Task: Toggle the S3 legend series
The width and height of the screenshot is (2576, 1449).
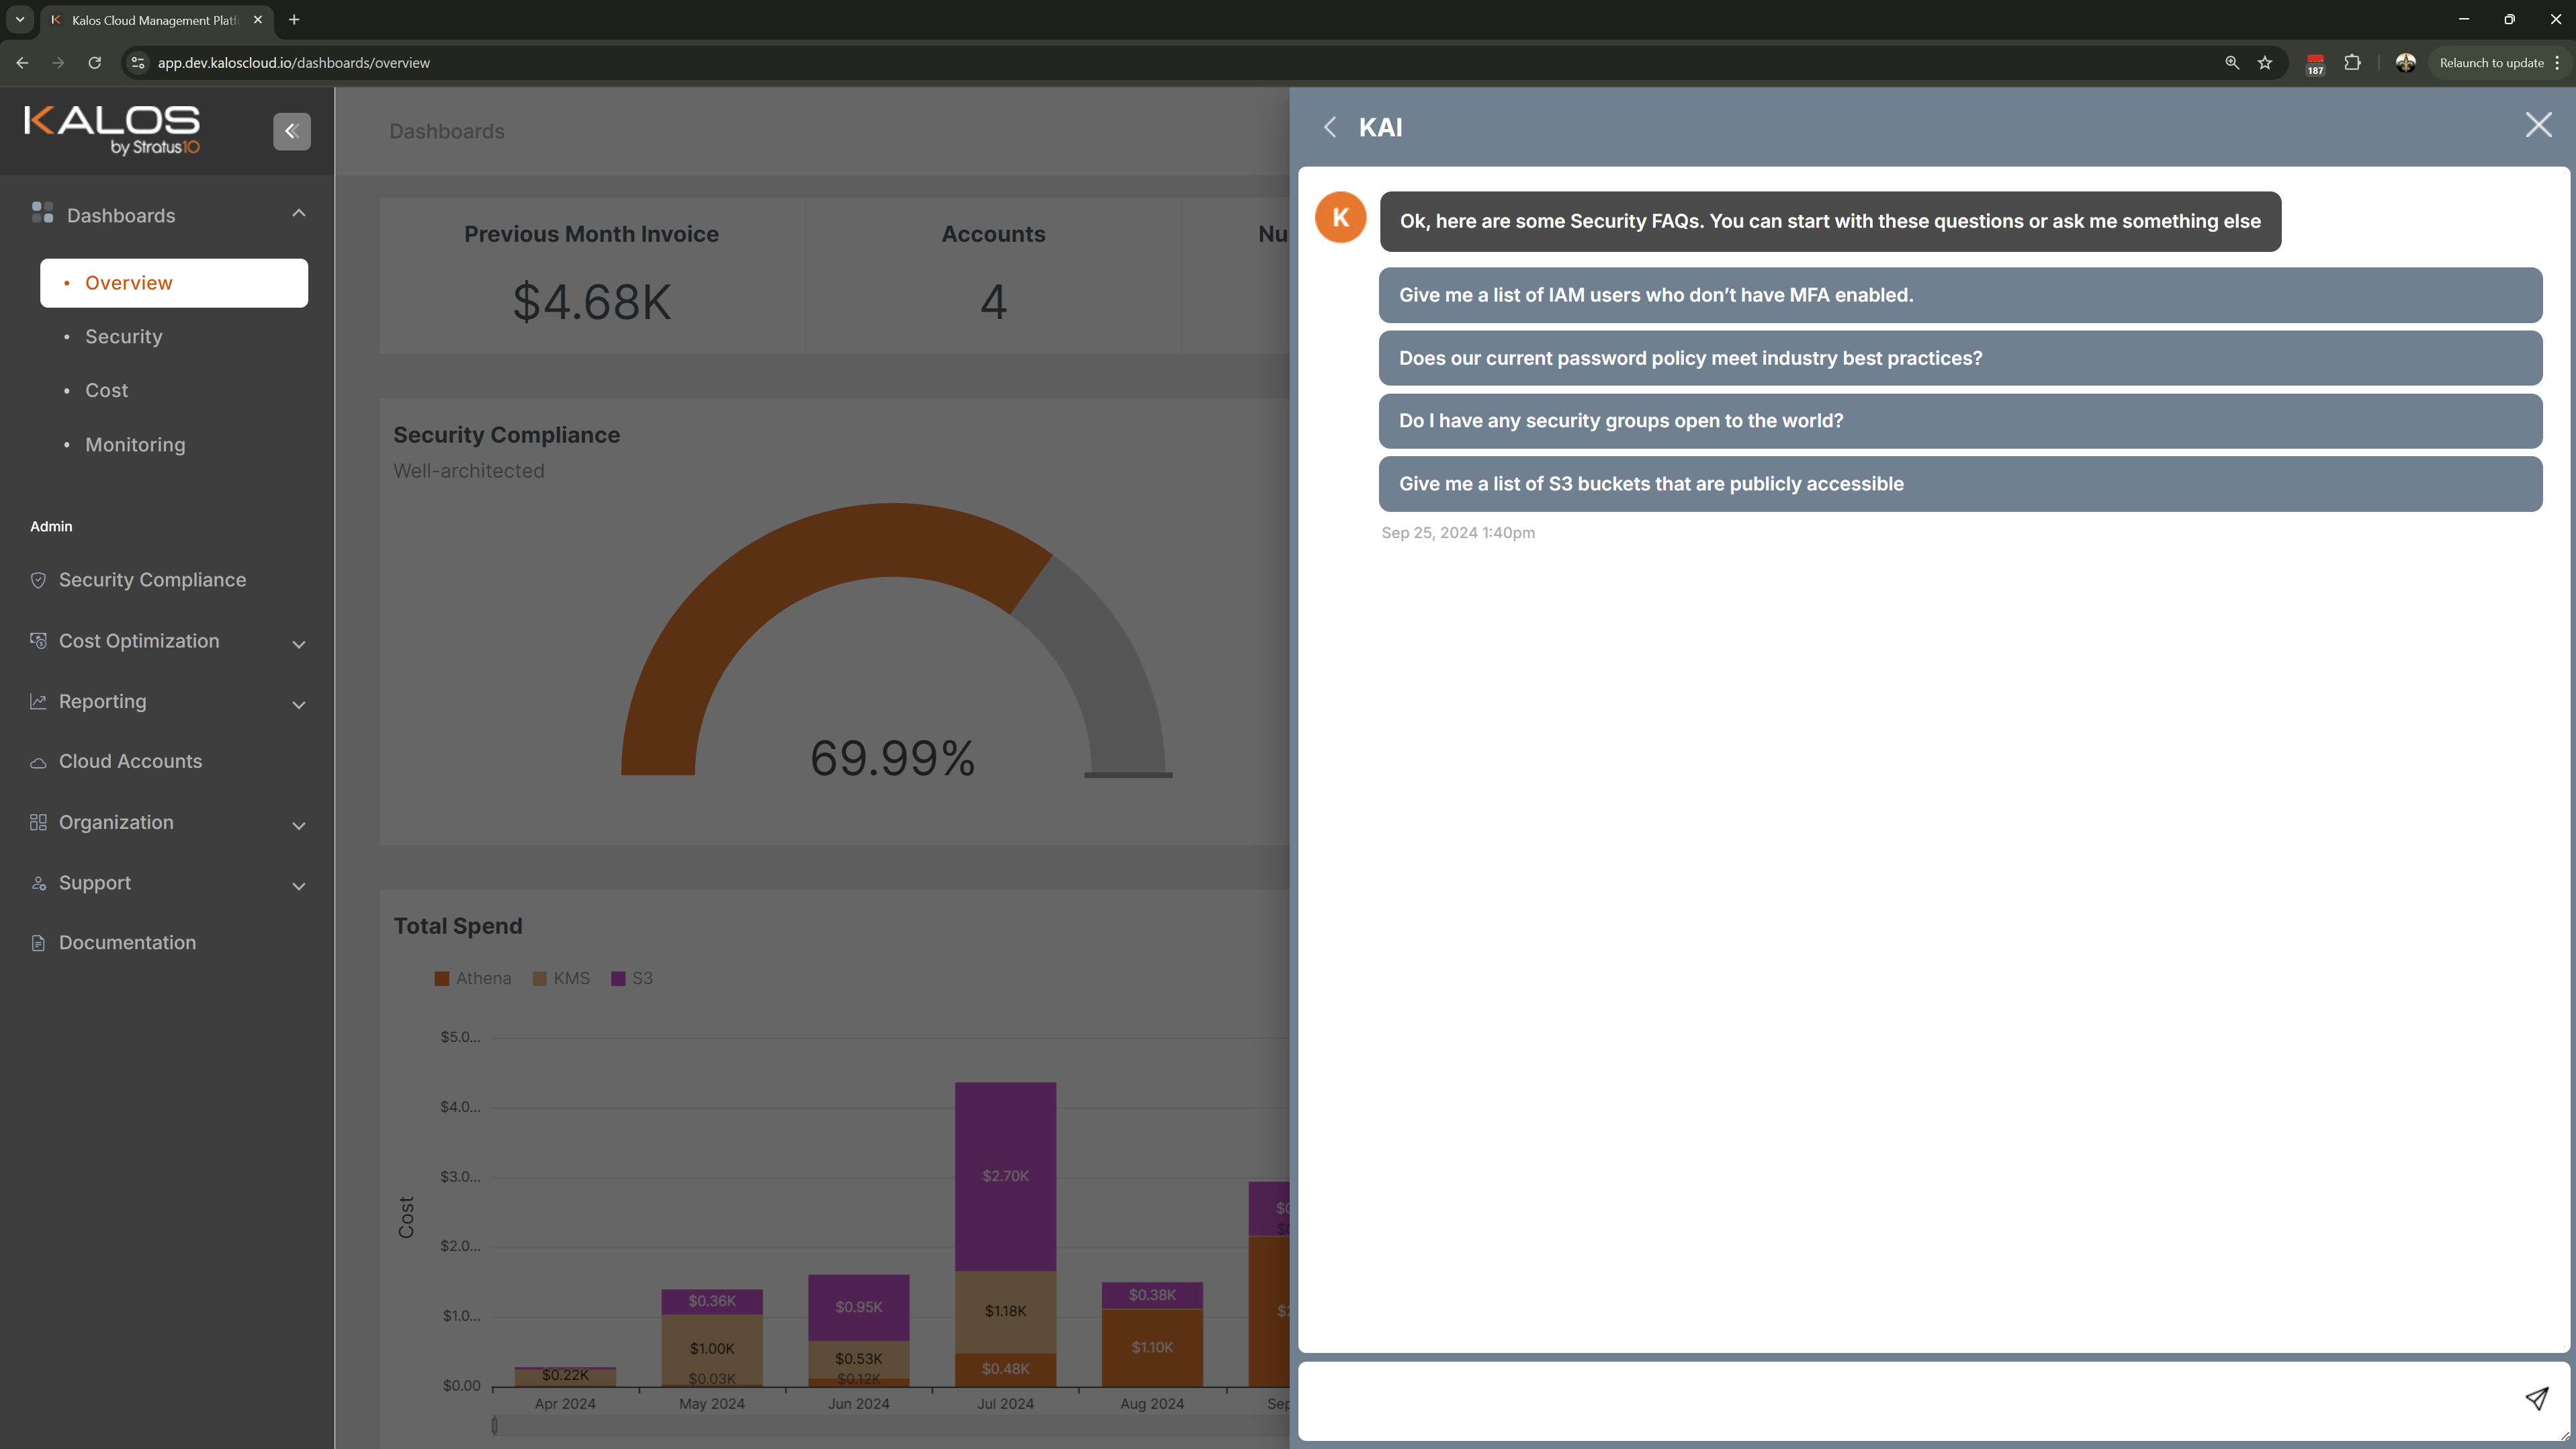Action: pyautogui.click(x=632, y=978)
